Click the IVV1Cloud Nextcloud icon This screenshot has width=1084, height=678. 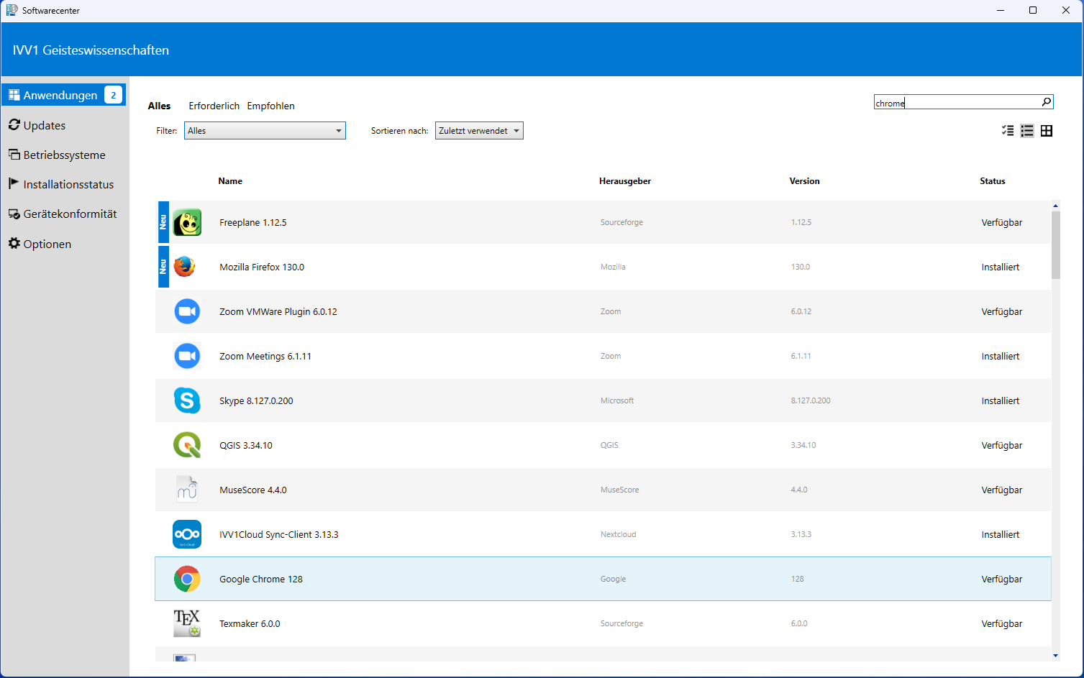pyautogui.click(x=187, y=534)
